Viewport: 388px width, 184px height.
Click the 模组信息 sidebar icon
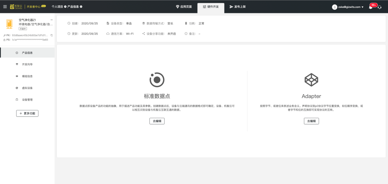[17, 76]
